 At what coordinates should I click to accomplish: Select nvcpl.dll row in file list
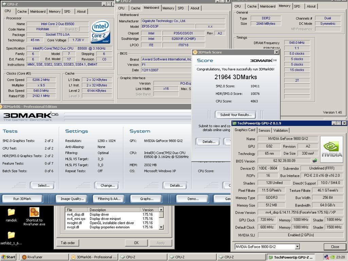point(112,227)
